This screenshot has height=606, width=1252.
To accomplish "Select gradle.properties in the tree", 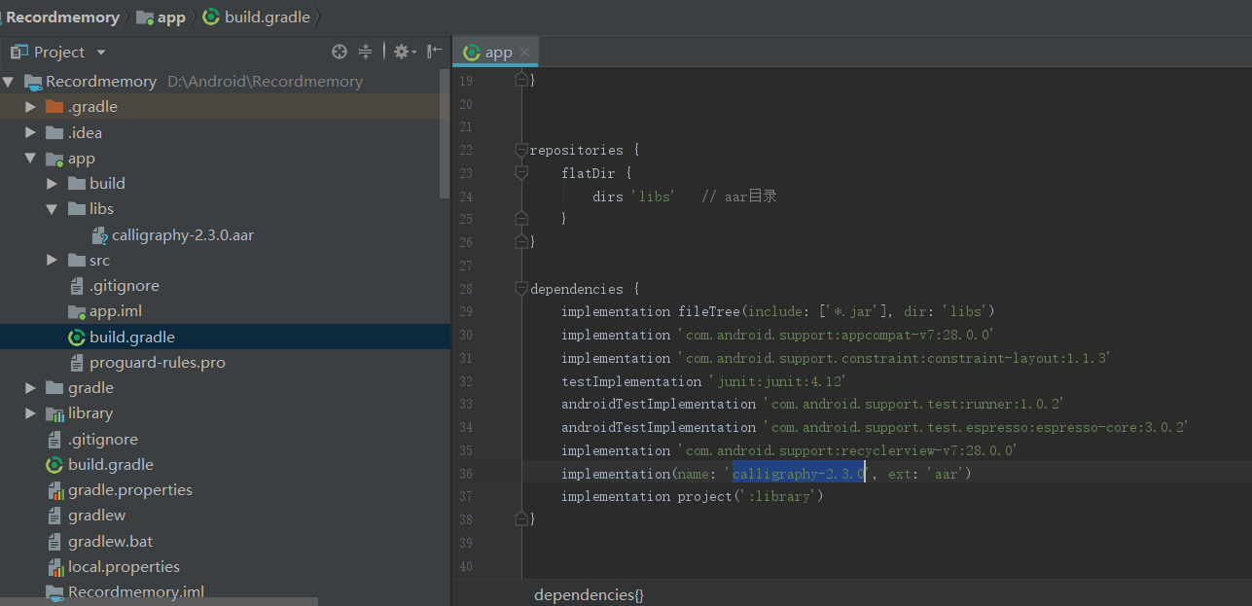I will click(130, 490).
